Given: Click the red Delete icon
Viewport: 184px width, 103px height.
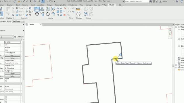Looking at the screenshot, I should (64, 15).
